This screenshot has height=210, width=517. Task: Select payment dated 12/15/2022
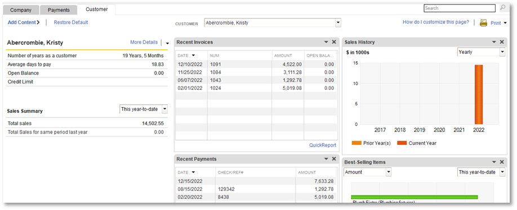click(256, 181)
